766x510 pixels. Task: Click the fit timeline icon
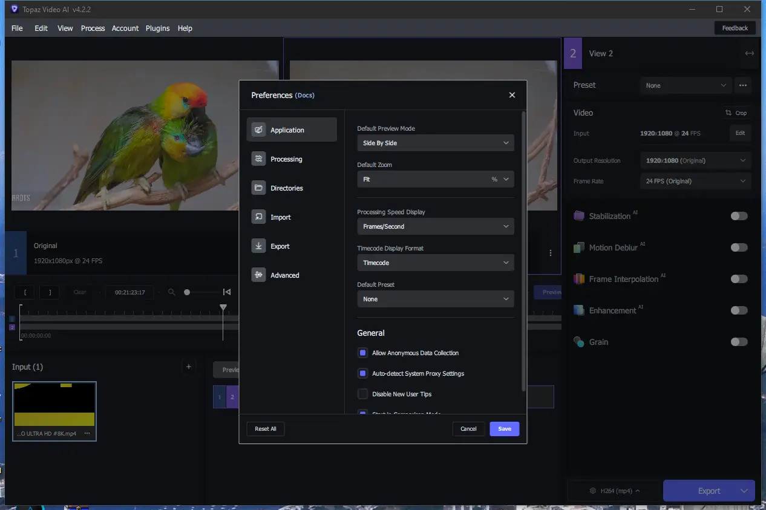(227, 292)
